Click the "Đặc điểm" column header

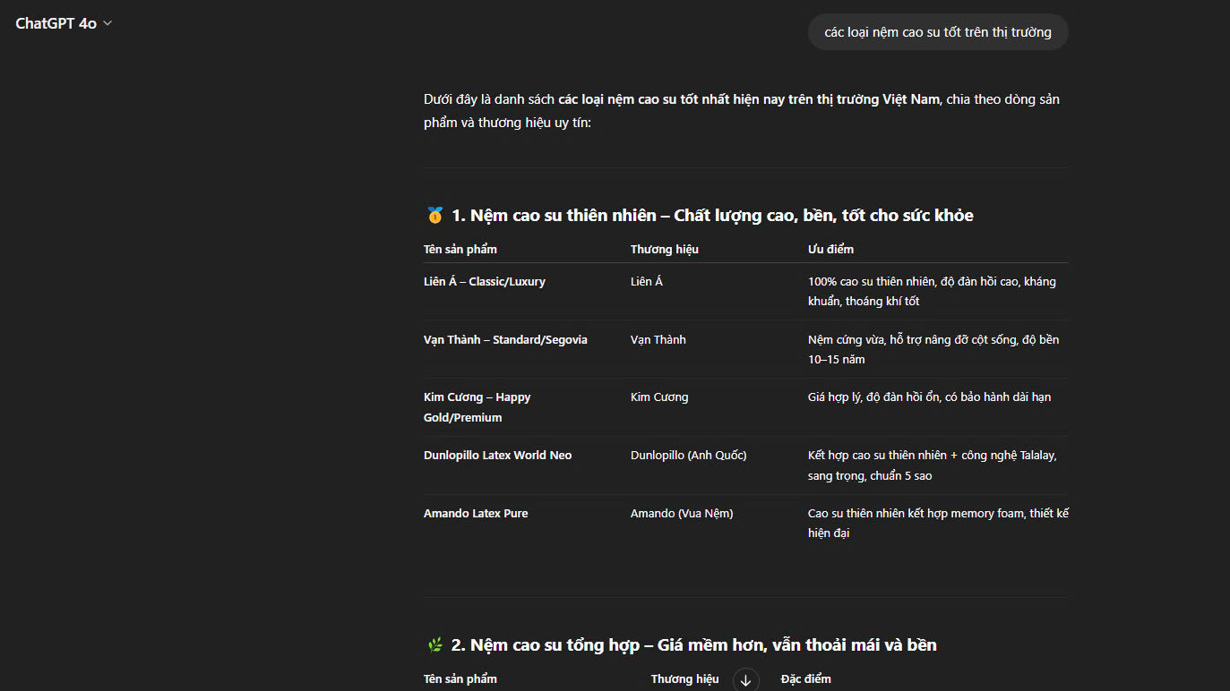pos(806,679)
